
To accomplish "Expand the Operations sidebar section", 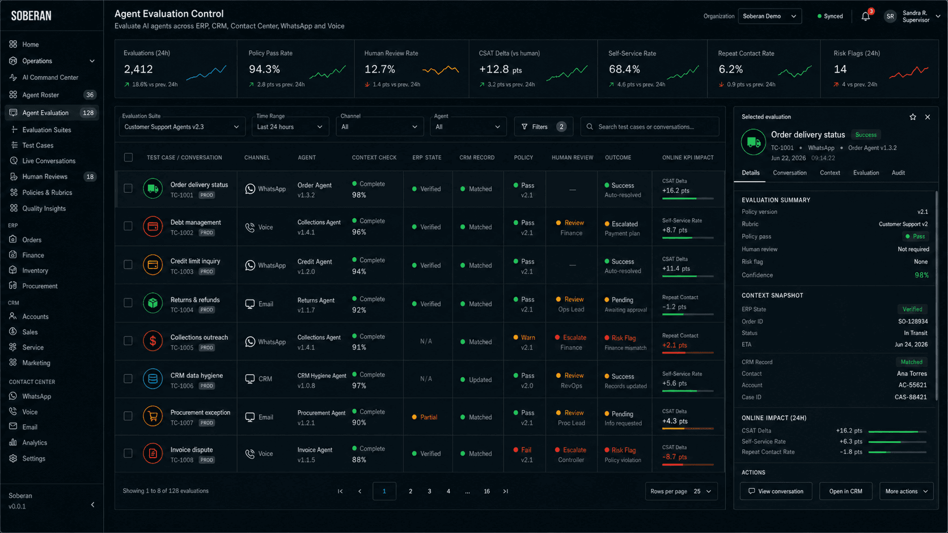I will pos(52,61).
